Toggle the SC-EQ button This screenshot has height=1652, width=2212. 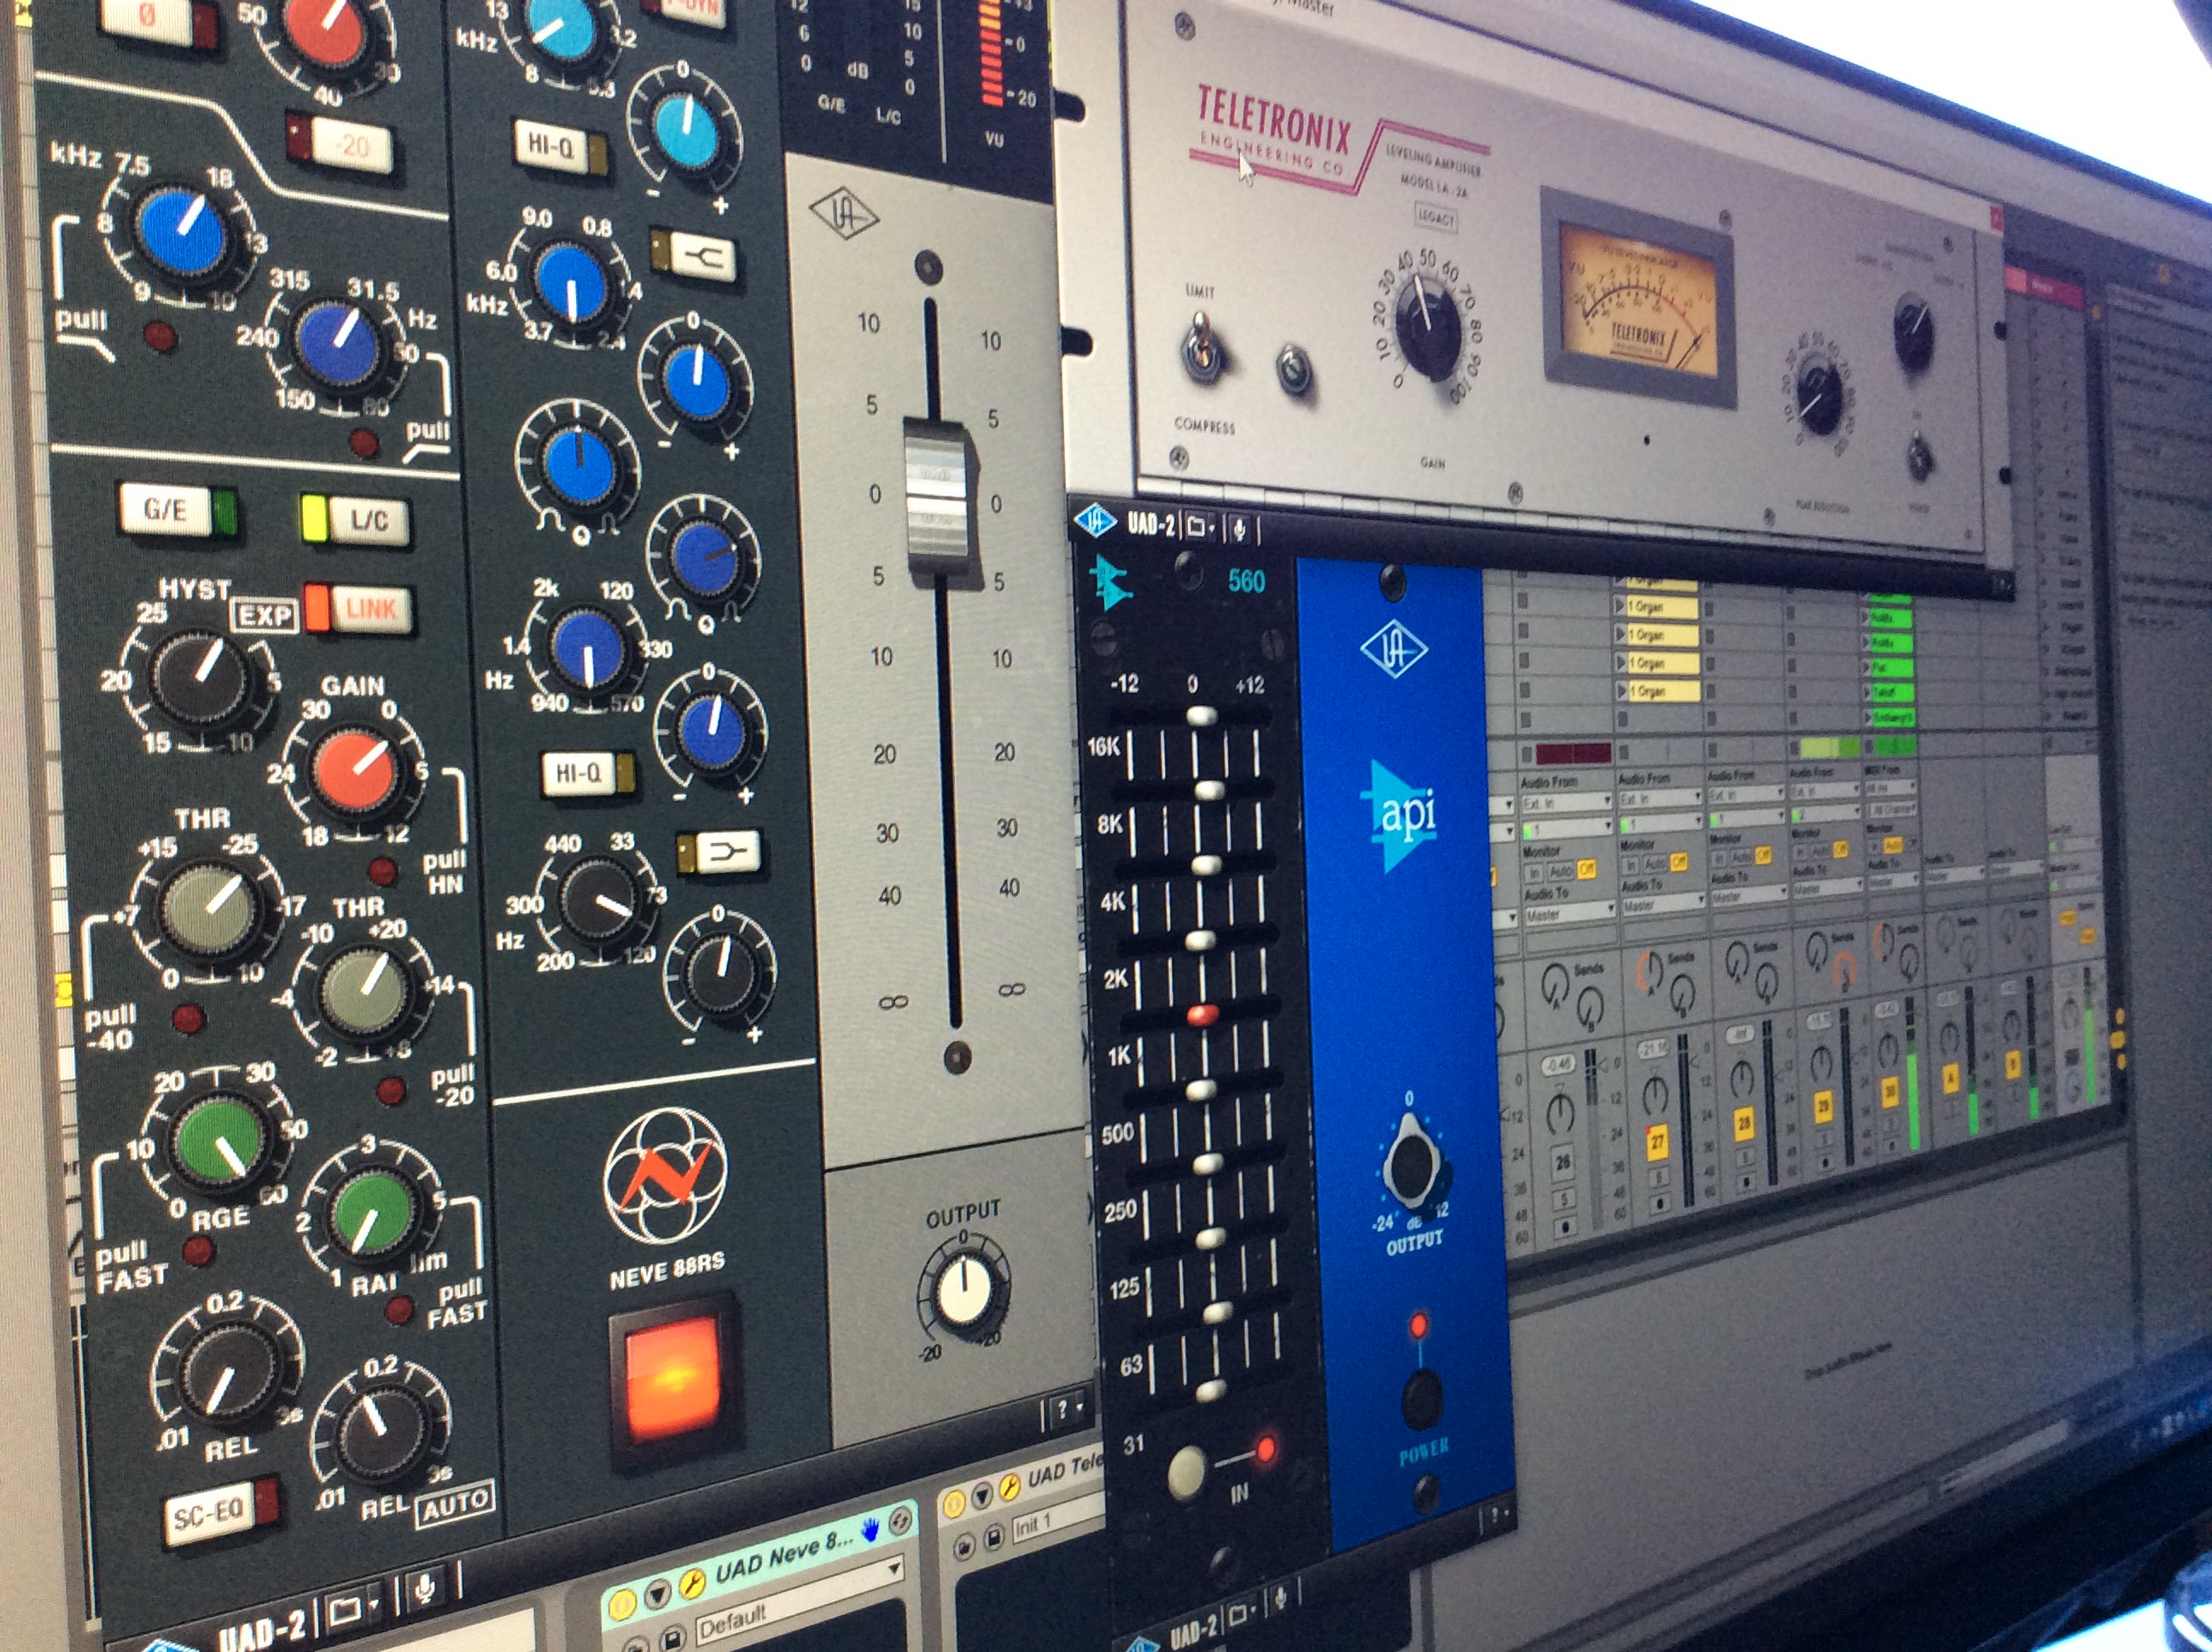pyautogui.click(x=220, y=1515)
